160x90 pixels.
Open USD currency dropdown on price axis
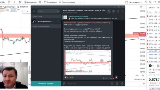pyautogui.click(x=143, y=7)
